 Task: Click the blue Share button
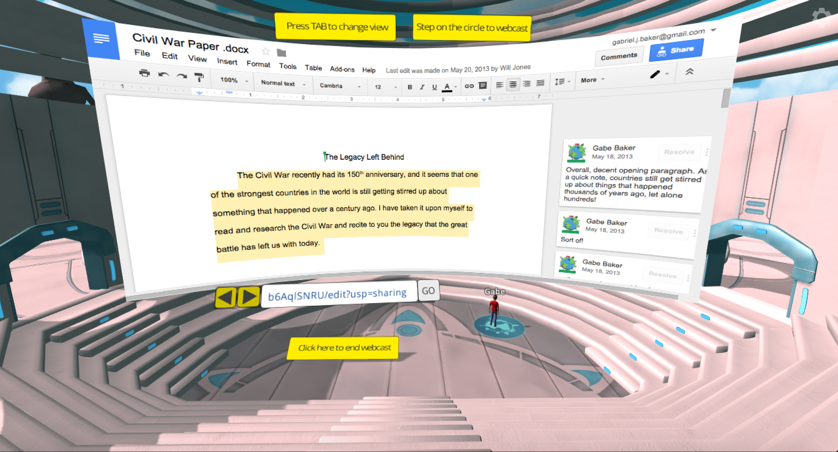pyautogui.click(x=676, y=51)
